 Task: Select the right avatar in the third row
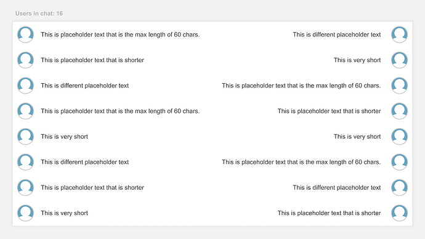(x=400, y=86)
